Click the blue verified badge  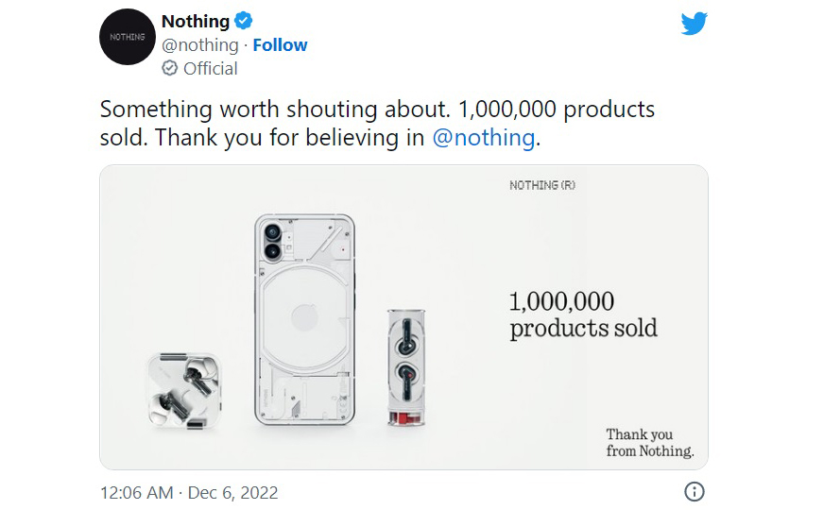243,21
